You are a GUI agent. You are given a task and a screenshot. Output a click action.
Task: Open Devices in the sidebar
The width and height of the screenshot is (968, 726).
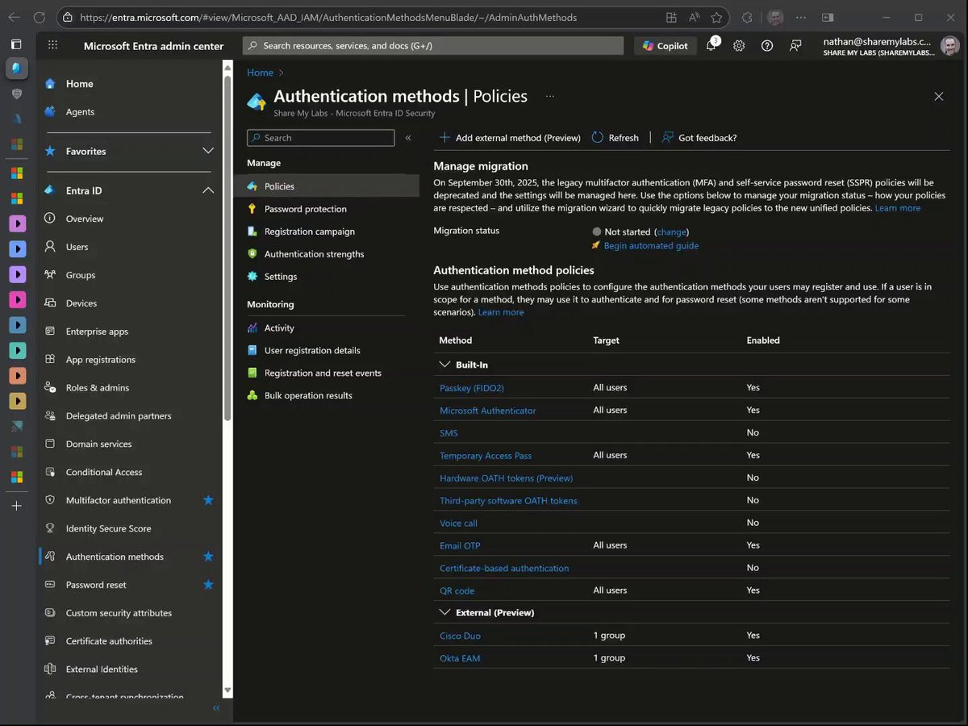81,303
